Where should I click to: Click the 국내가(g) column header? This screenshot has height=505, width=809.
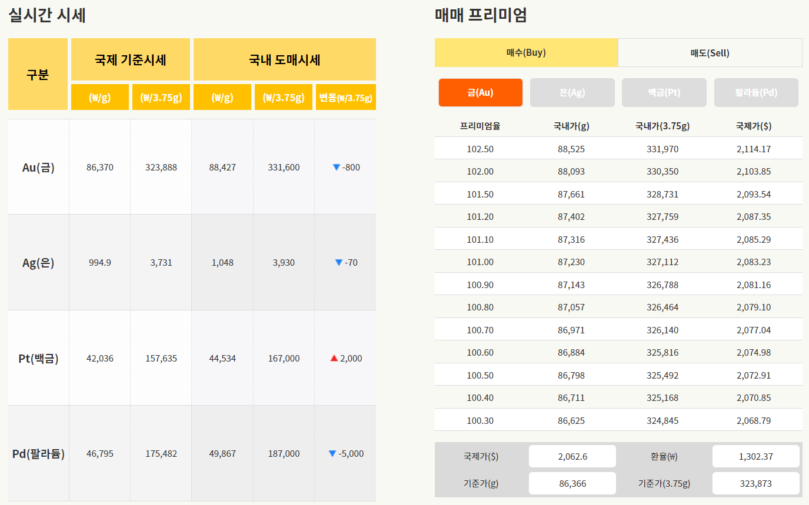pyautogui.click(x=571, y=126)
